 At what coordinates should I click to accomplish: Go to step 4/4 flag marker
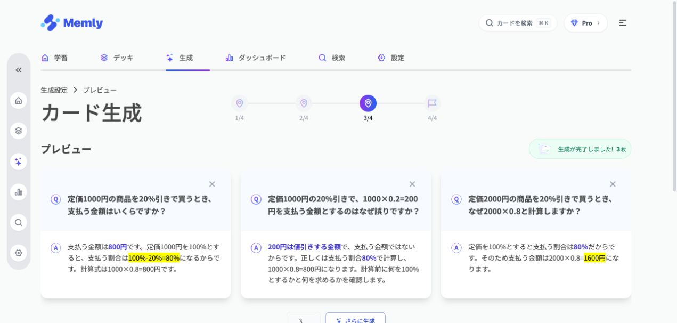433,103
